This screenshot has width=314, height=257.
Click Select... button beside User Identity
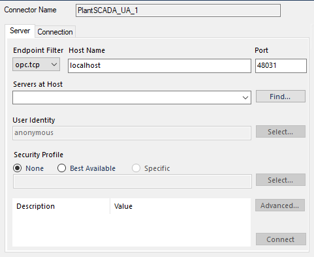click(281, 132)
